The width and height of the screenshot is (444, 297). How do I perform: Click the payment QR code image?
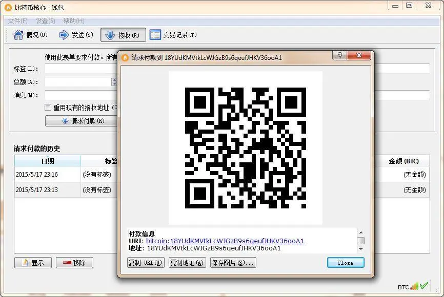(x=246, y=148)
